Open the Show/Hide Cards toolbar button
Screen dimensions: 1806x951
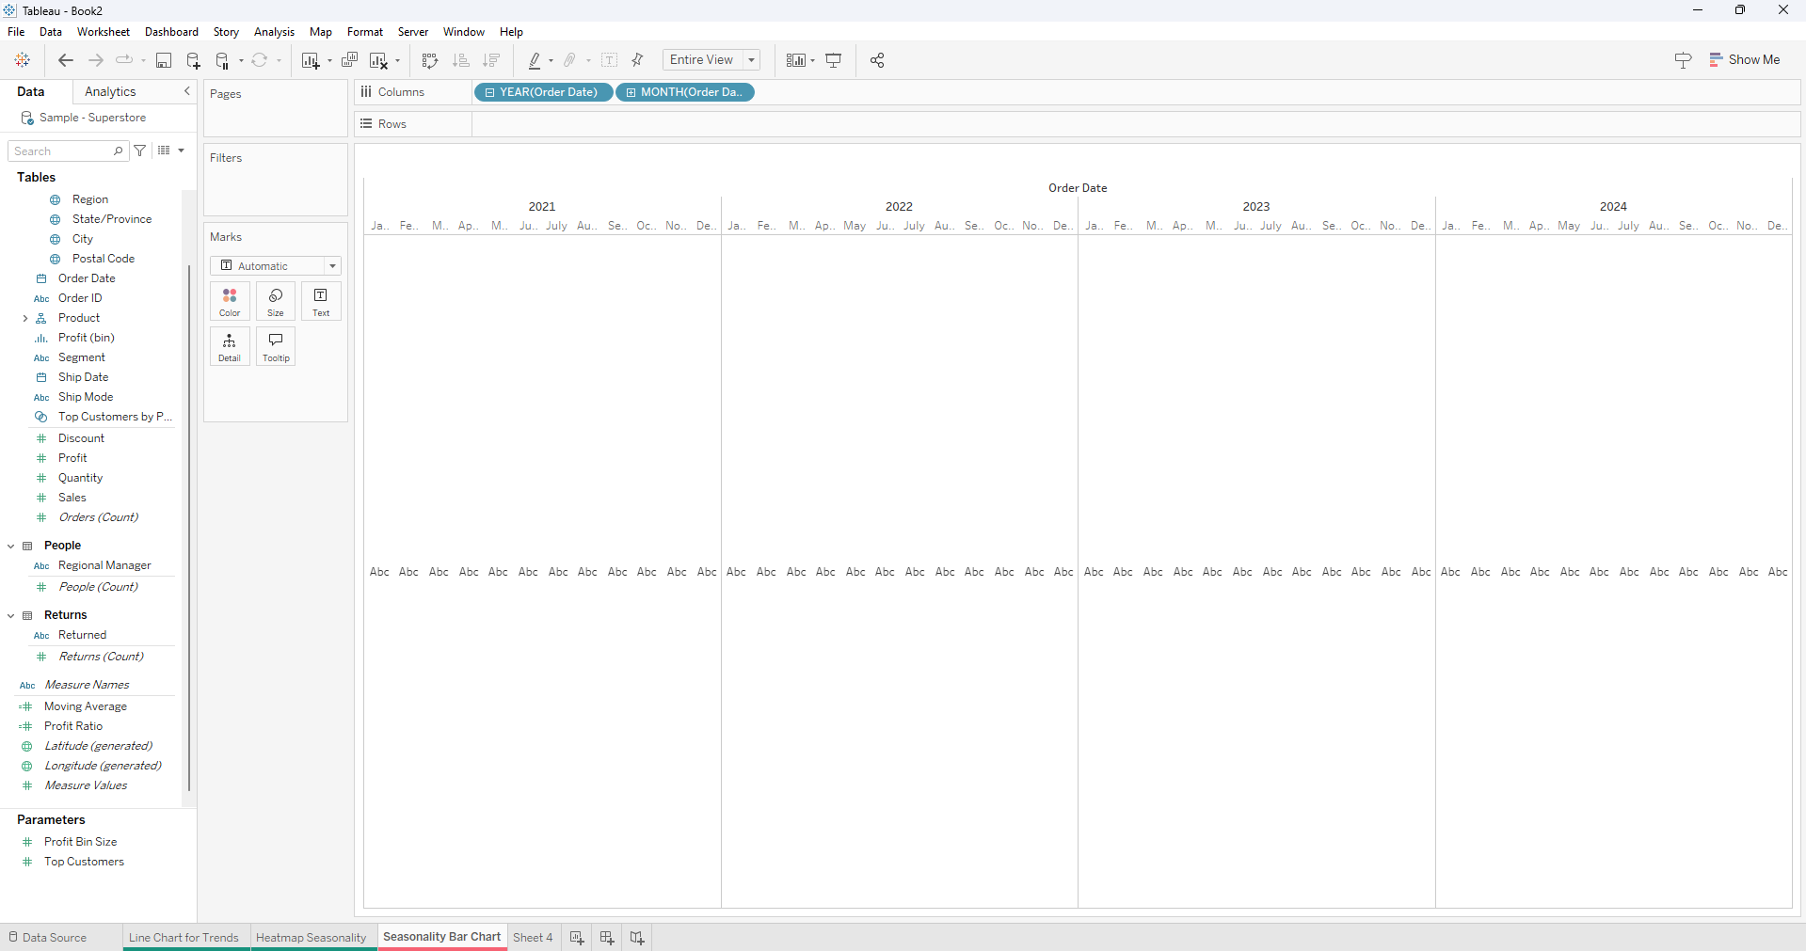point(796,60)
